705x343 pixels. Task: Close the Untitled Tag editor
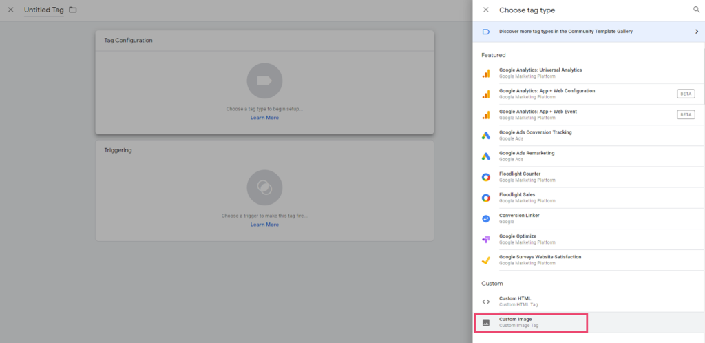11,10
